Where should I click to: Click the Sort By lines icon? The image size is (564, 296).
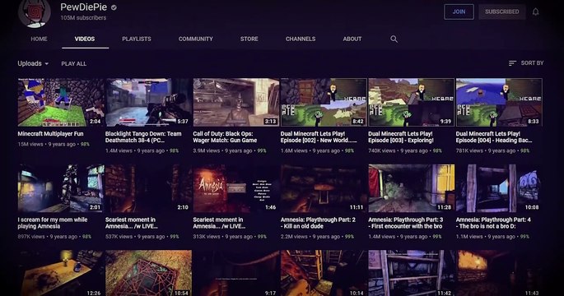[x=512, y=63]
